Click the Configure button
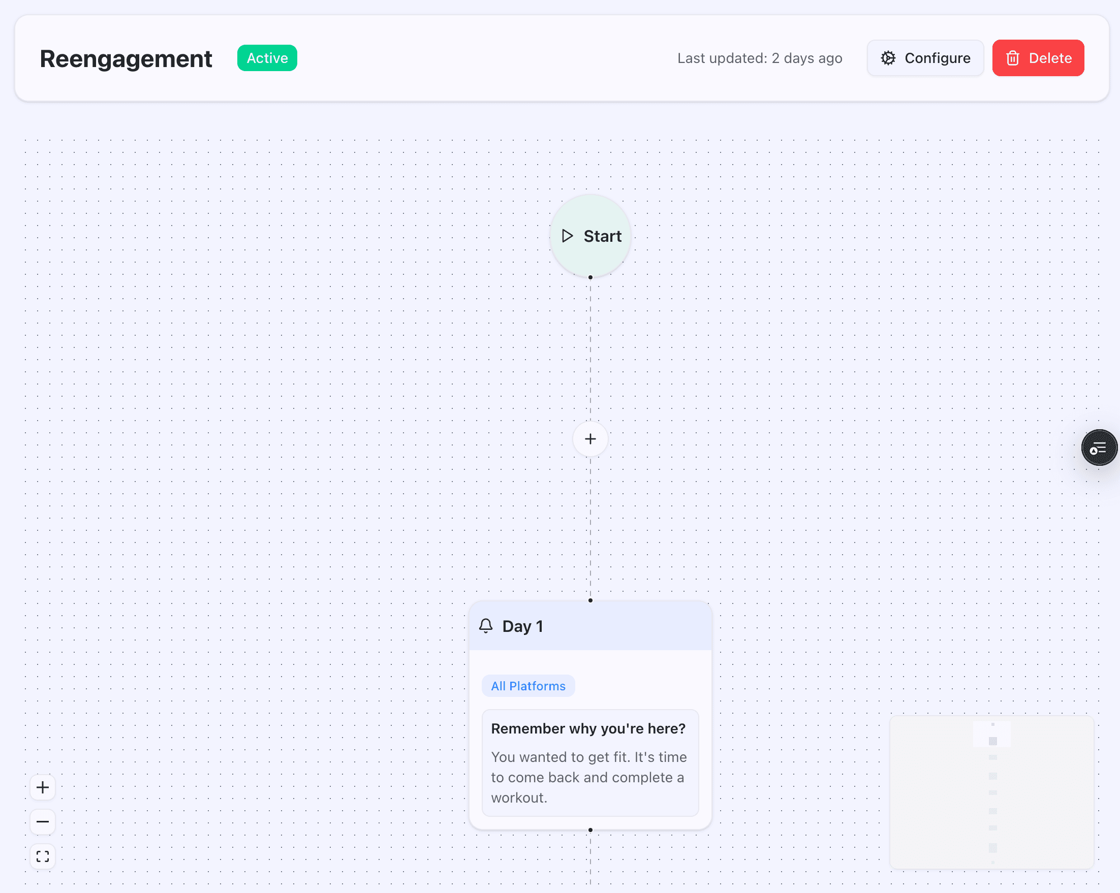The height and width of the screenshot is (893, 1120). pyautogui.click(x=925, y=57)
